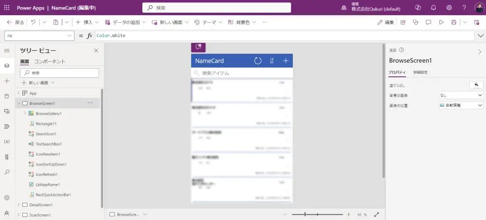
Task: Open the help question mark icon
Action: 464,8
